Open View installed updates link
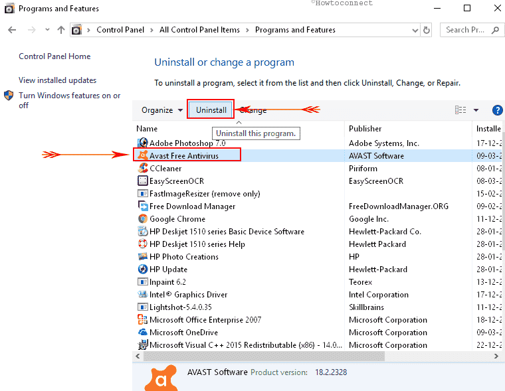The image size is (505, 391). tap(57, 80)
